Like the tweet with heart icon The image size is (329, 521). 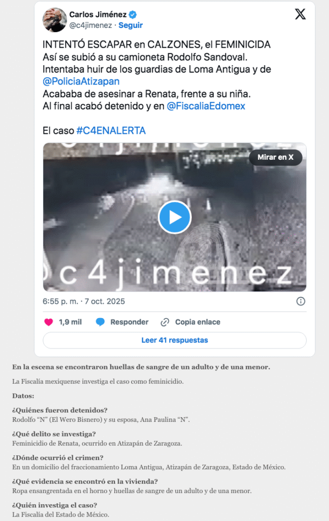[49, 322]
